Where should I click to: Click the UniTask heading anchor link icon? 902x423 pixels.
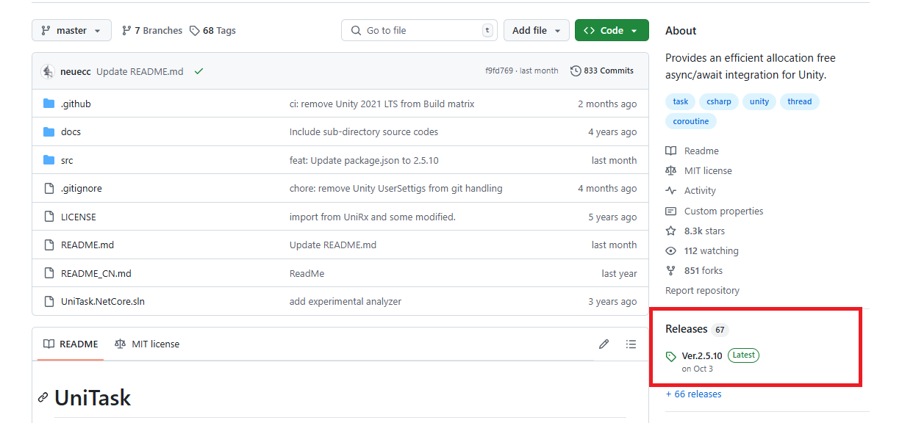coord(43,398)
